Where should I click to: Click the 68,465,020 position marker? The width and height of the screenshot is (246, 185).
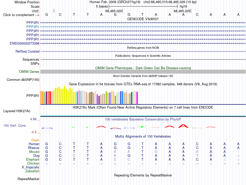pos(114,11)
